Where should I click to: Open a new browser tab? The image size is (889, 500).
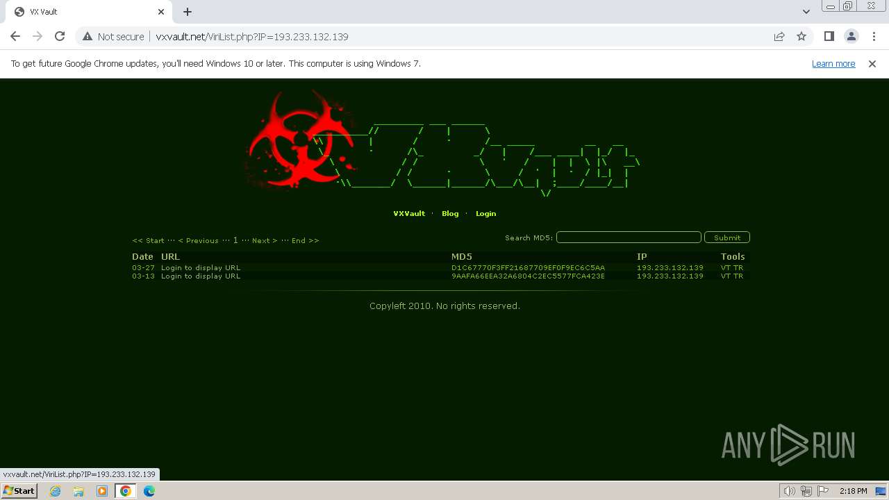coord(188,12)
